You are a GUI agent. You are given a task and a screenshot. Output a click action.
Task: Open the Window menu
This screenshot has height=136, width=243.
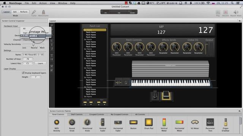pos(63,3)
